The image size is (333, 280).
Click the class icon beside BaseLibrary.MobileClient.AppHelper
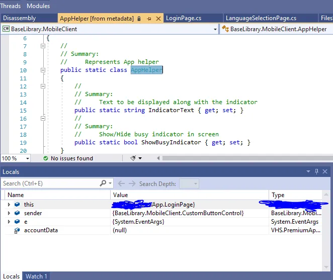coord(225,29)
